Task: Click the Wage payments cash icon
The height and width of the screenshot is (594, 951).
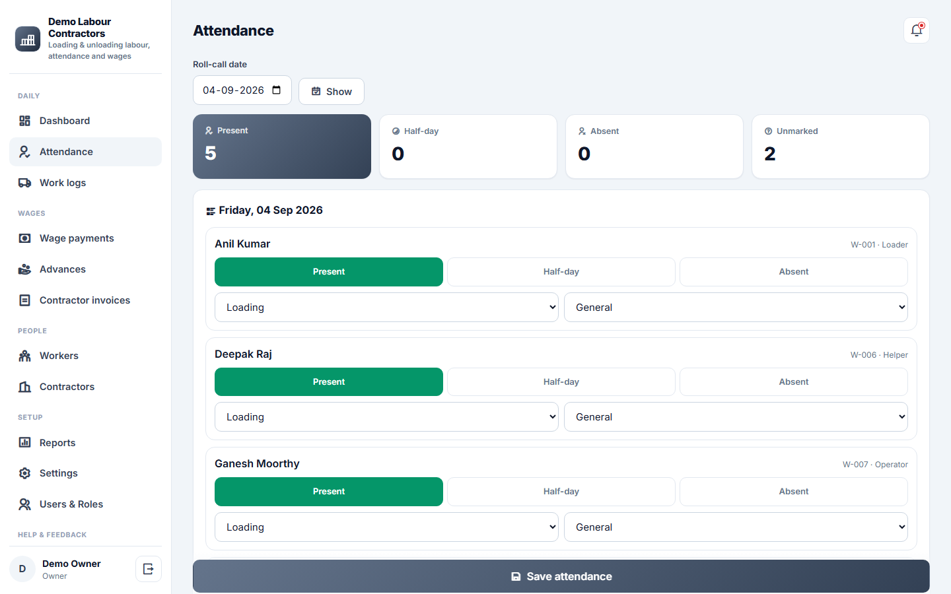Action: [x=24, y=238]
